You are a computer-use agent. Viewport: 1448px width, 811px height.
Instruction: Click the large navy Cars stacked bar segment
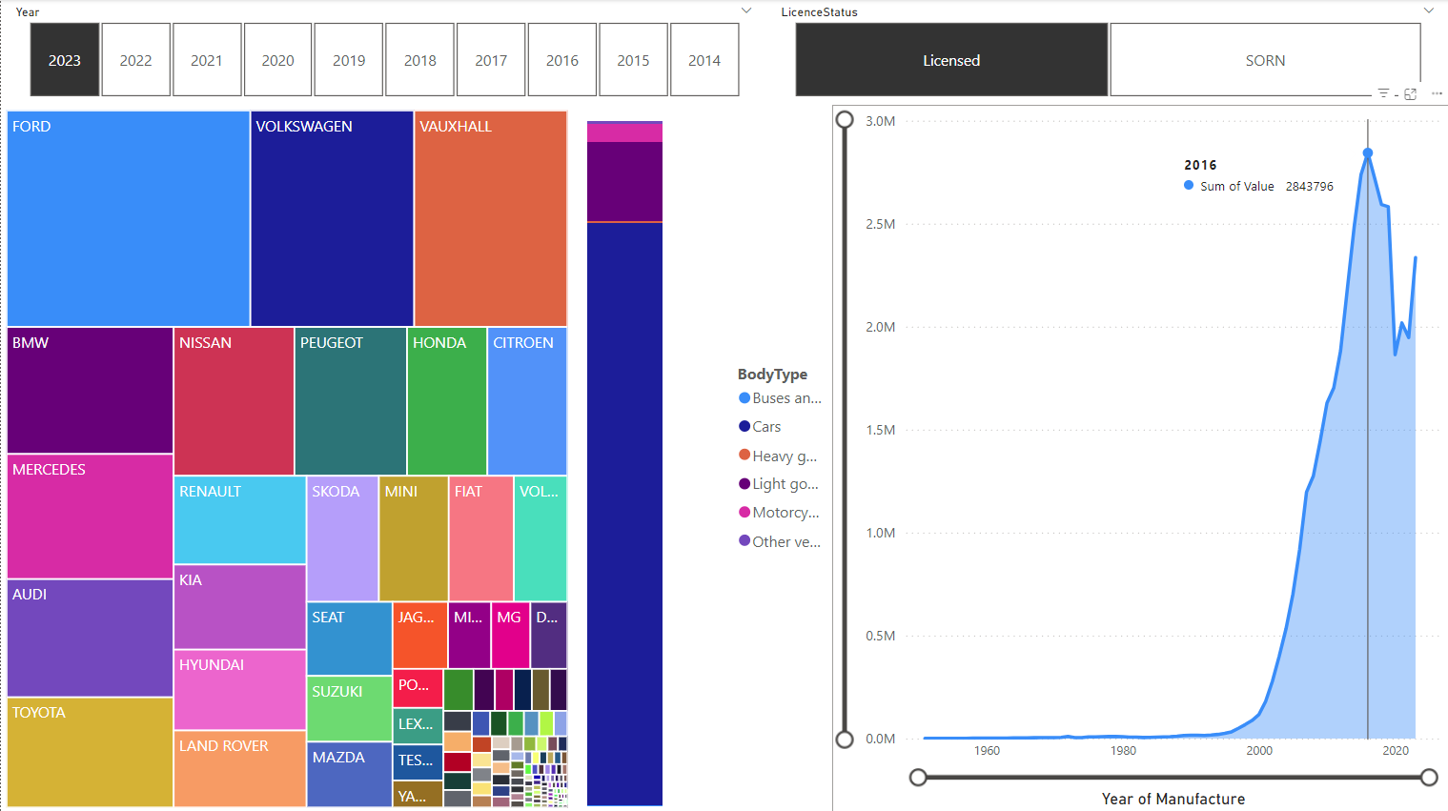click(624, 515)
